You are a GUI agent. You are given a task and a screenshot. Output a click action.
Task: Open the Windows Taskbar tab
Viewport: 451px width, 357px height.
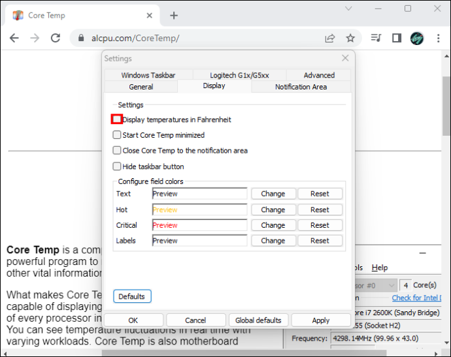click(148, 75)
